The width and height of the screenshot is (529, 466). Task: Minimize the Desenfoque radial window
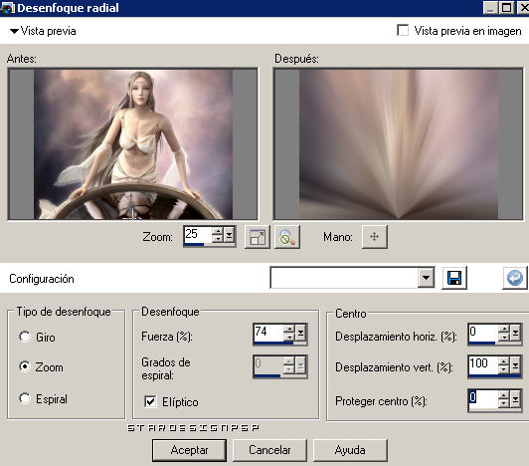click(x=491, y=7)
